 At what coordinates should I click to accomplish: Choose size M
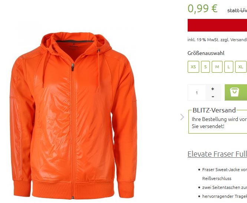click(x=217, y=67)
